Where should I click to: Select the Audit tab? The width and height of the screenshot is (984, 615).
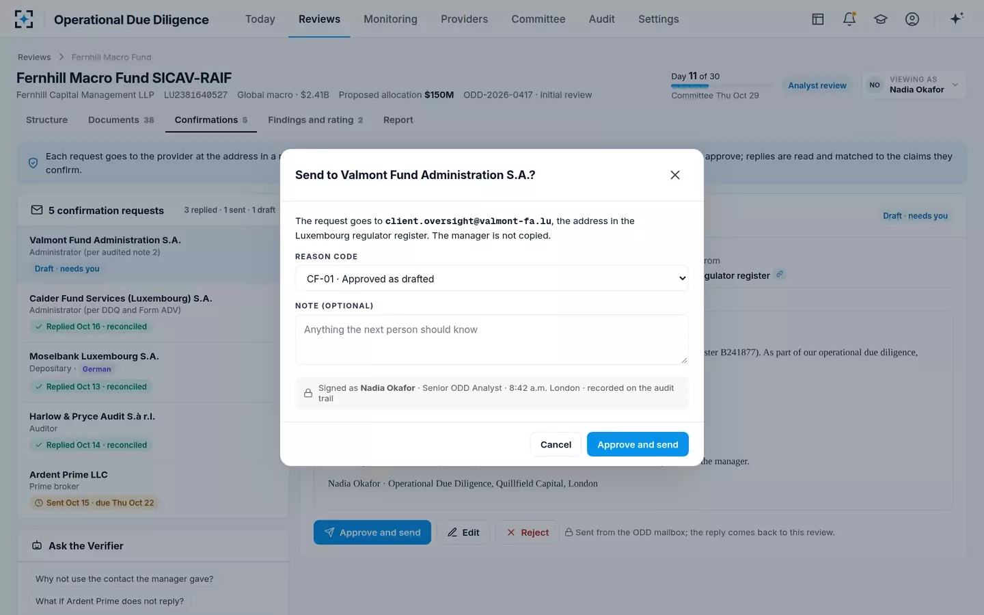pos(602,19)
